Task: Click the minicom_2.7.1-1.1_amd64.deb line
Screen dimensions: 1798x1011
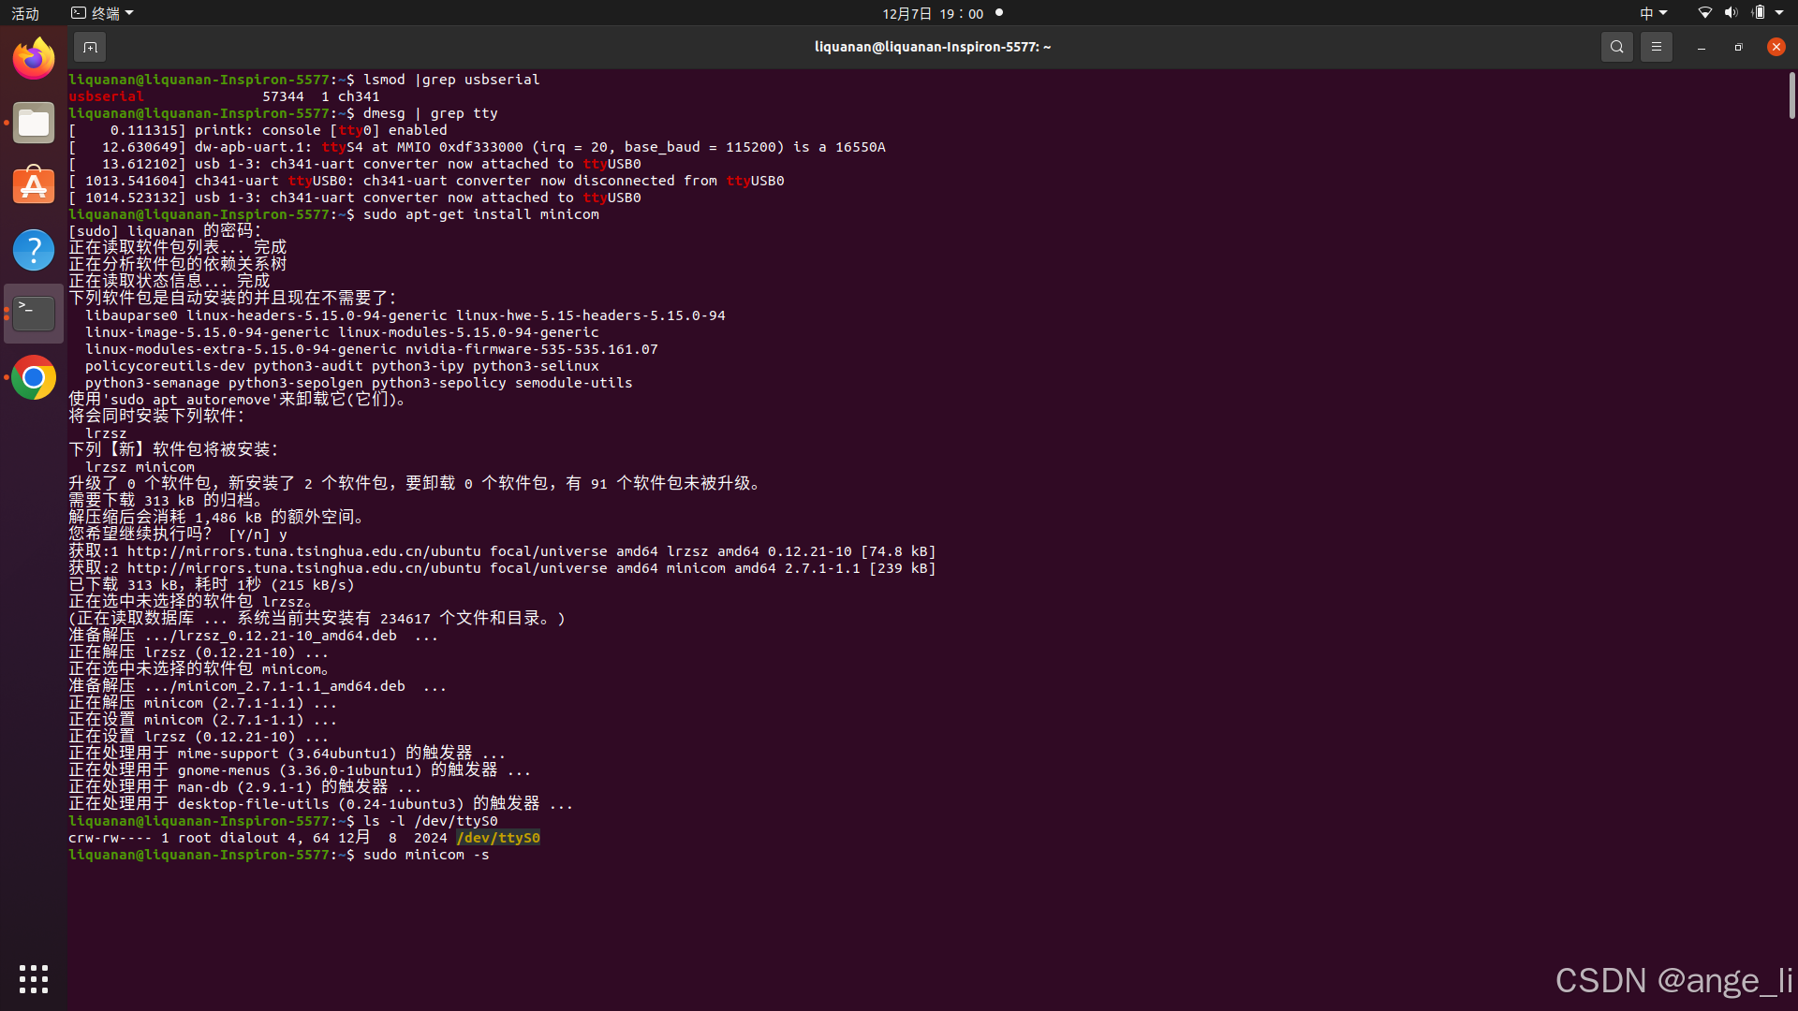Action: [x=258, y=686]
